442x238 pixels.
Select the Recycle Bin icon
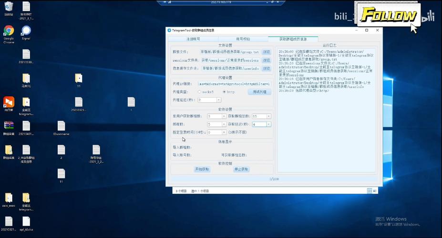(x=9, y=7)
